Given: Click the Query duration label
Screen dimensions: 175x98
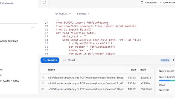Looking at the screenshot, I should click(x=167, y=77).
